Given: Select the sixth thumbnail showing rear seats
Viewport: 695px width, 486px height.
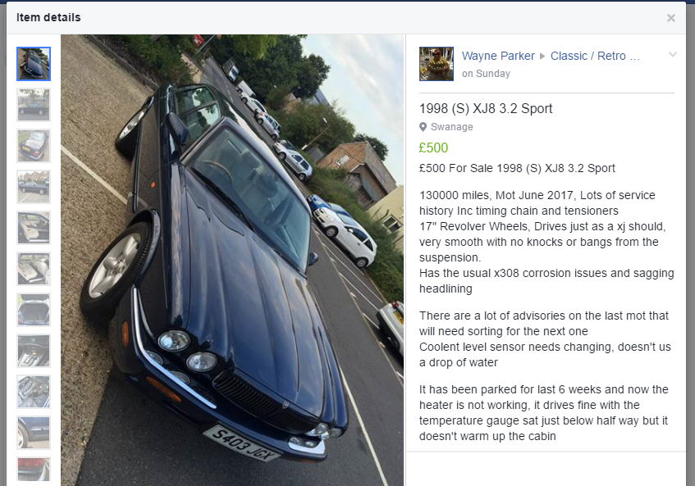Looking at the screenshot, I should pos(34,269).
